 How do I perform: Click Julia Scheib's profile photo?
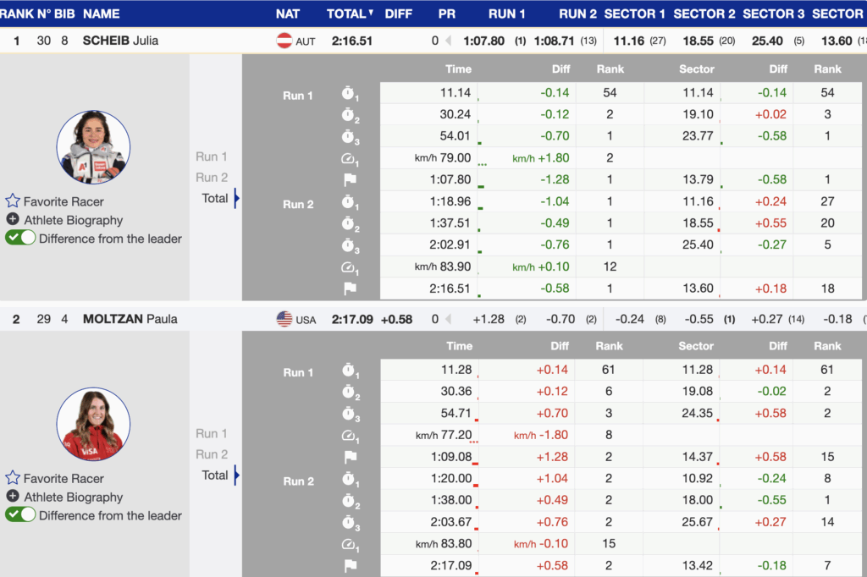pyautogui.click(x=93, y=147)
